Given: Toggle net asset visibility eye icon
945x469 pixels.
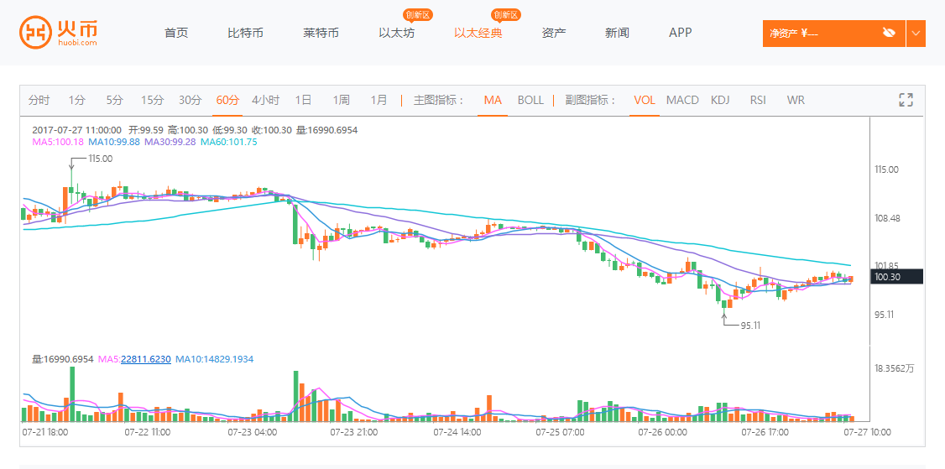Looking at the screenshot, I should 889,33.
